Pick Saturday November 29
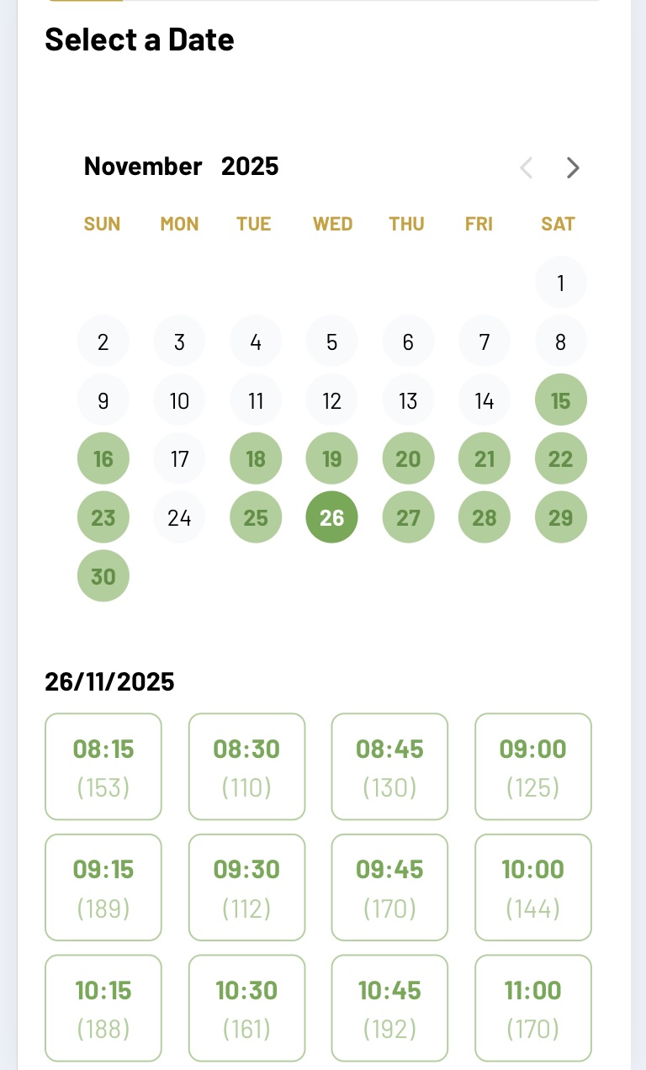 pyautogui.click(x=560, y=517)
